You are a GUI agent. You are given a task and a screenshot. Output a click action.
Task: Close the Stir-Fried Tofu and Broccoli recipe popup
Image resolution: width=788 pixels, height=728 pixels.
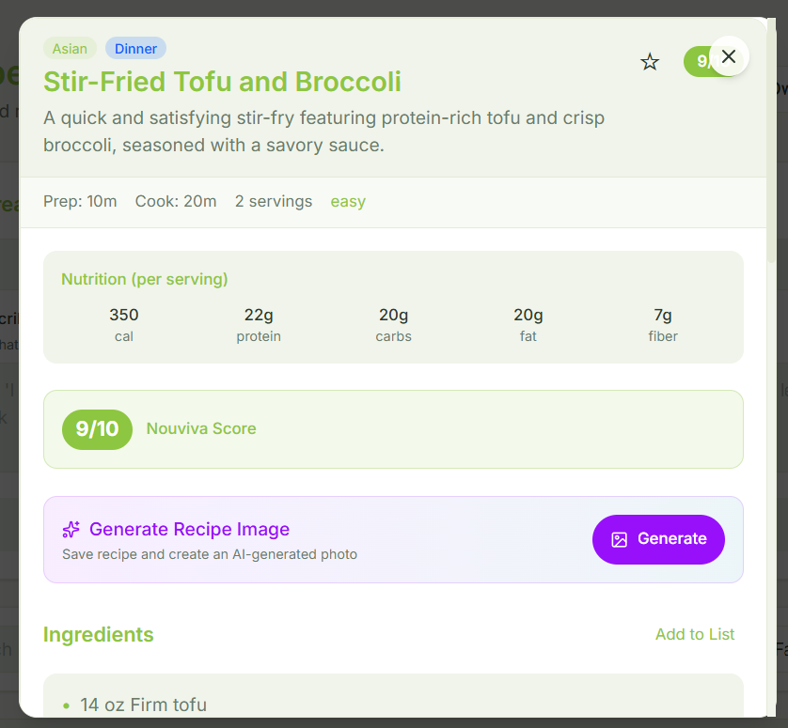(729, 56)
